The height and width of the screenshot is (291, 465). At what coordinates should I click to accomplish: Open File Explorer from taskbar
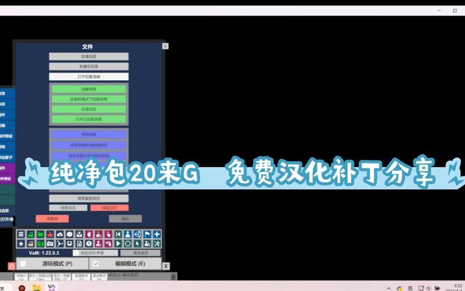tap(37, 288)
